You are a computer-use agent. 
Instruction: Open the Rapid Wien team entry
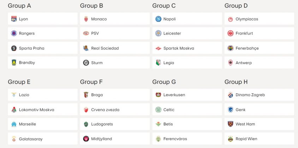259,139
